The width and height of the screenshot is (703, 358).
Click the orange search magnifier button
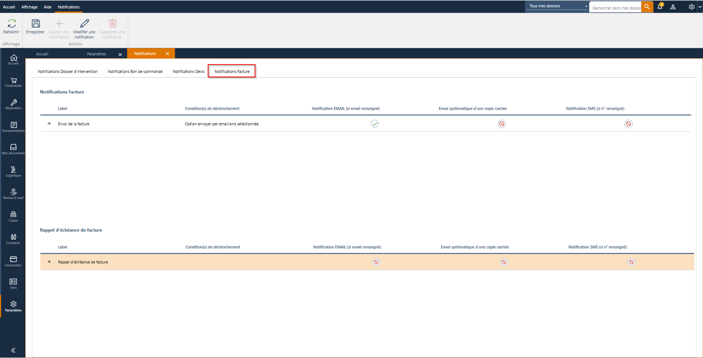[647, 7]
